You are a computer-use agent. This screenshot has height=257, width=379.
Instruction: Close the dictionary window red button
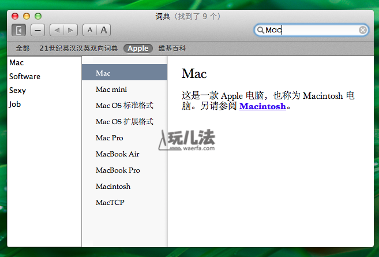click(x=15, y=16)
